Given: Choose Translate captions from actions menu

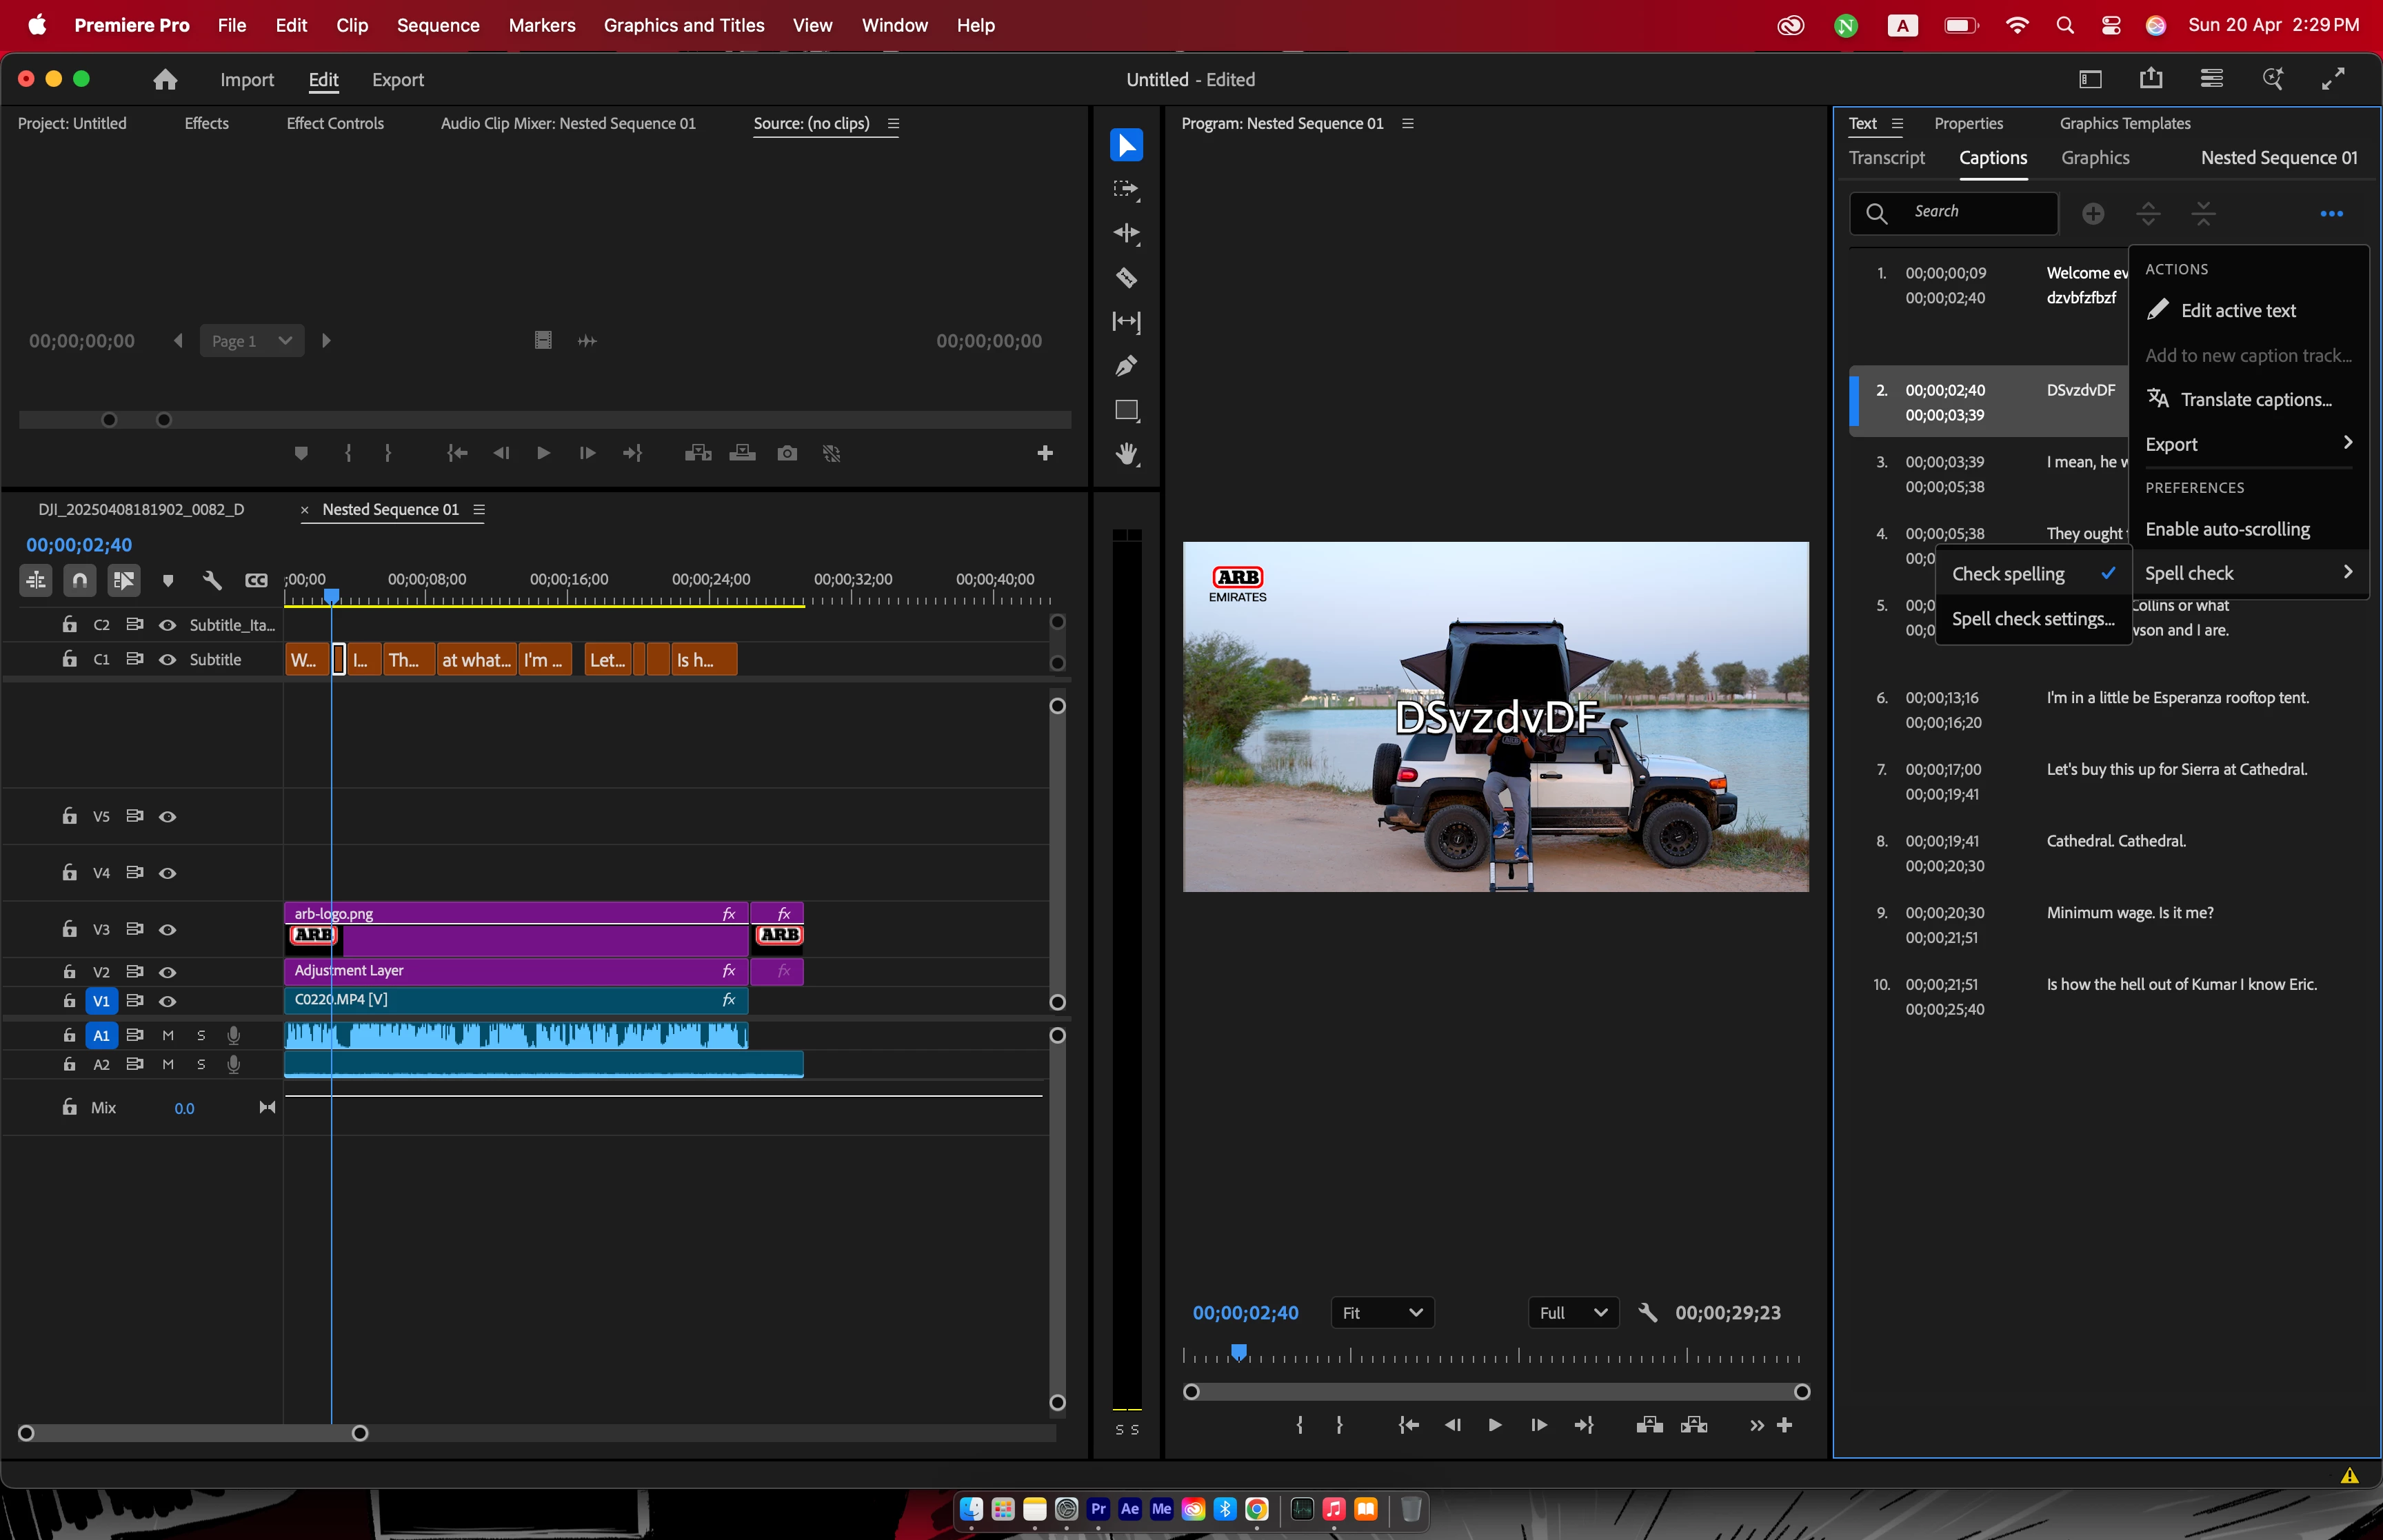Looking at the screenshot, I should [x=2255, y=399].
